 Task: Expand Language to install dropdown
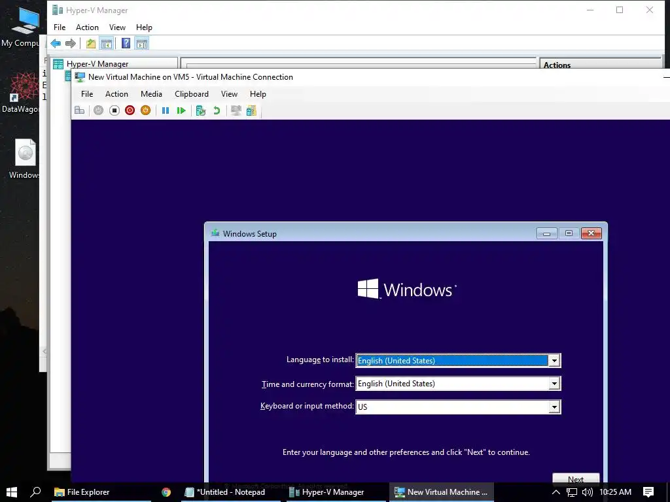click(x=554, y=361)
